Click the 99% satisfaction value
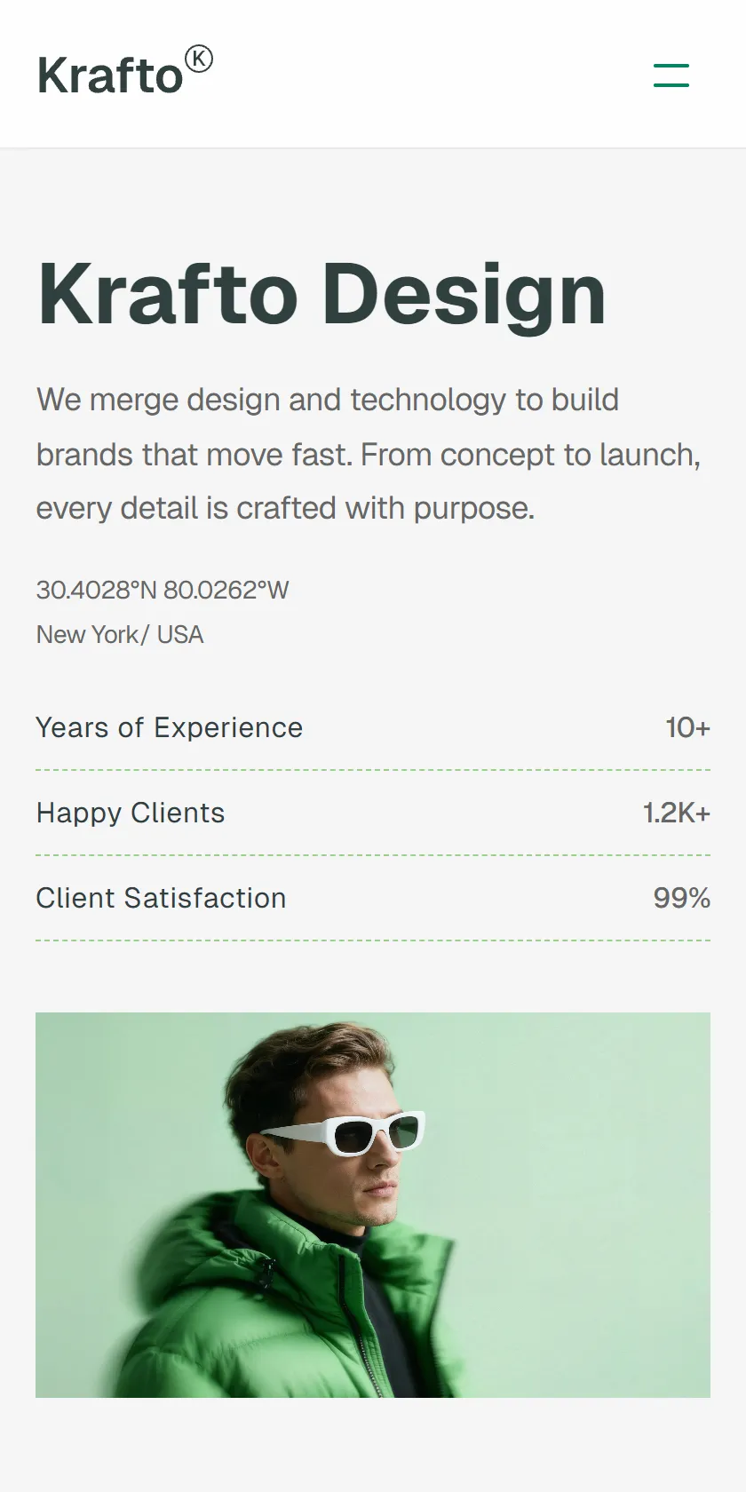 (x=682, y=898)
